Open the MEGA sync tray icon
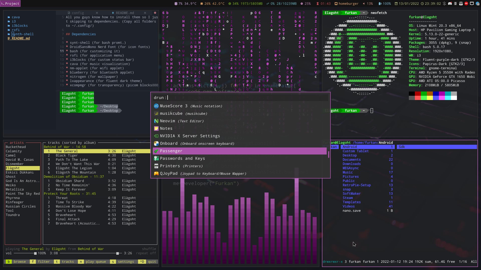The height and width of the screenshot is (270, 481). [x=466, y=3]
